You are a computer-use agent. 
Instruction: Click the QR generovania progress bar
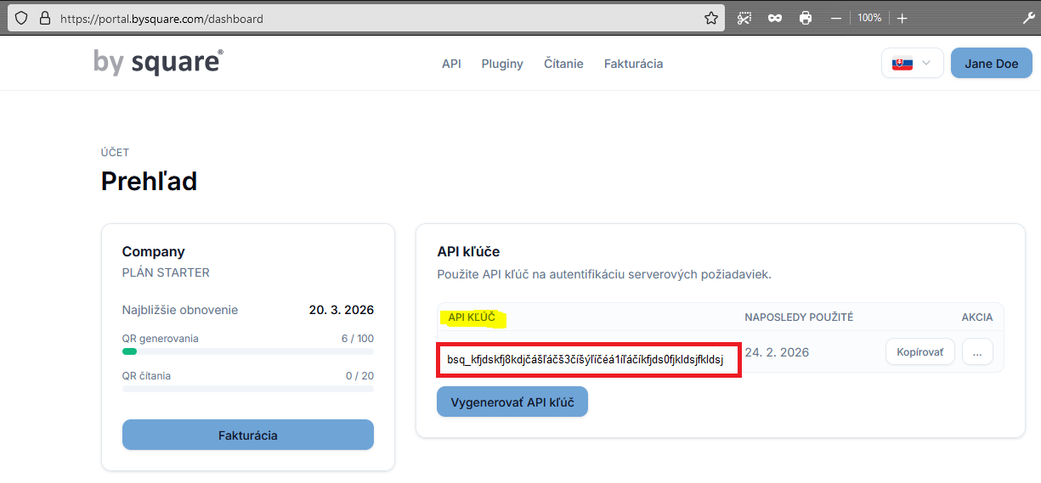point(248,351)
